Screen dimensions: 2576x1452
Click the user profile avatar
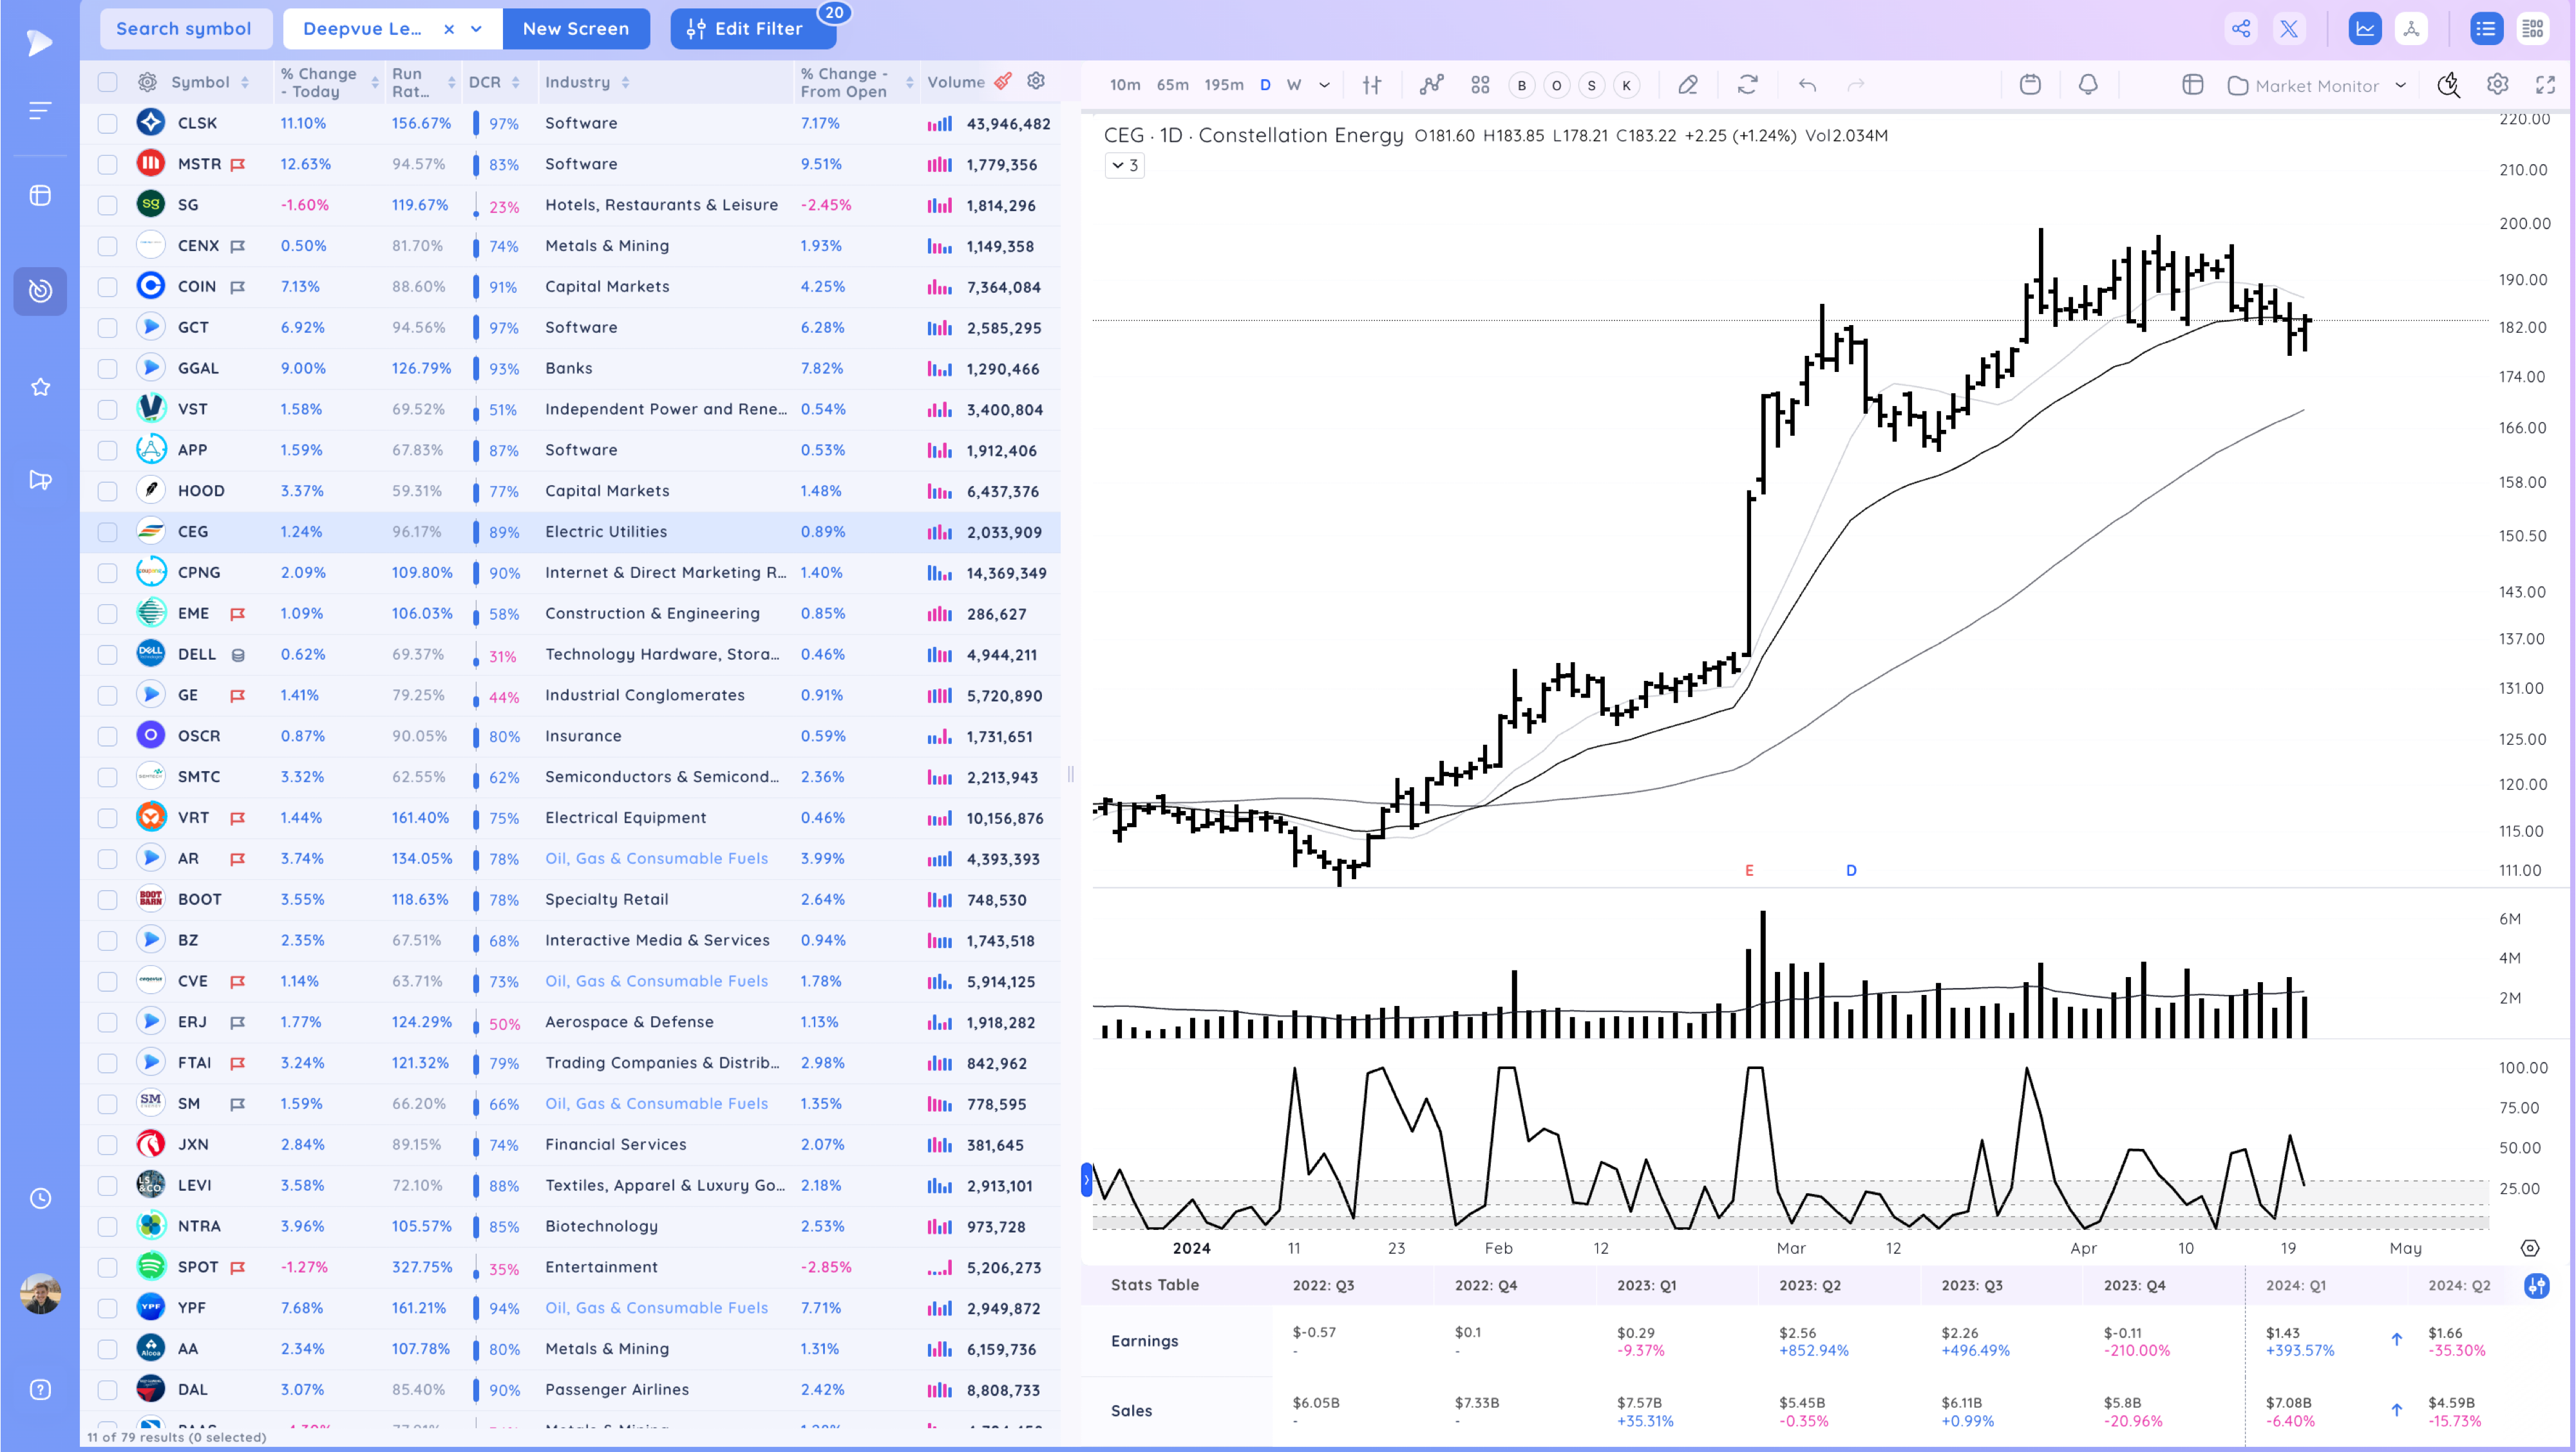[x=40, y=1294]
